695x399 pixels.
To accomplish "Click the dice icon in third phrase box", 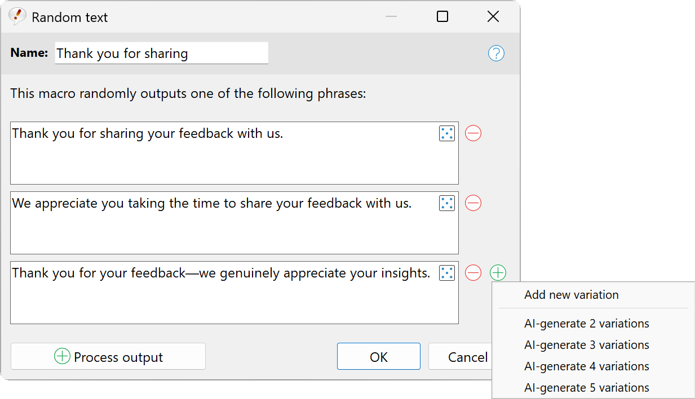I will 446,273.
